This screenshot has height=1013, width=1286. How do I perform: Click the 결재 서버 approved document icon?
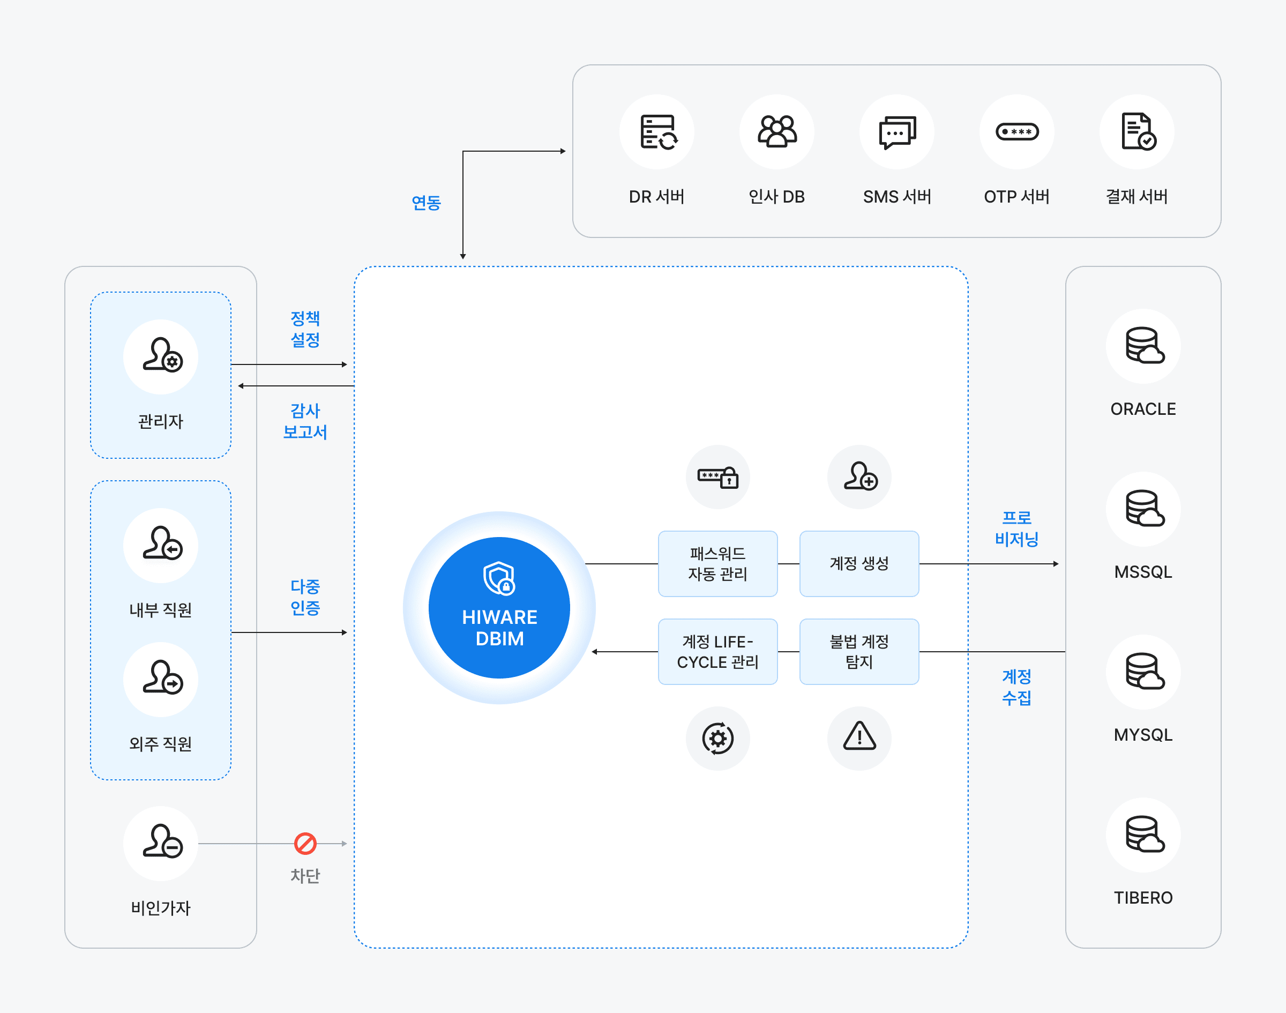tap(1137, 132)
